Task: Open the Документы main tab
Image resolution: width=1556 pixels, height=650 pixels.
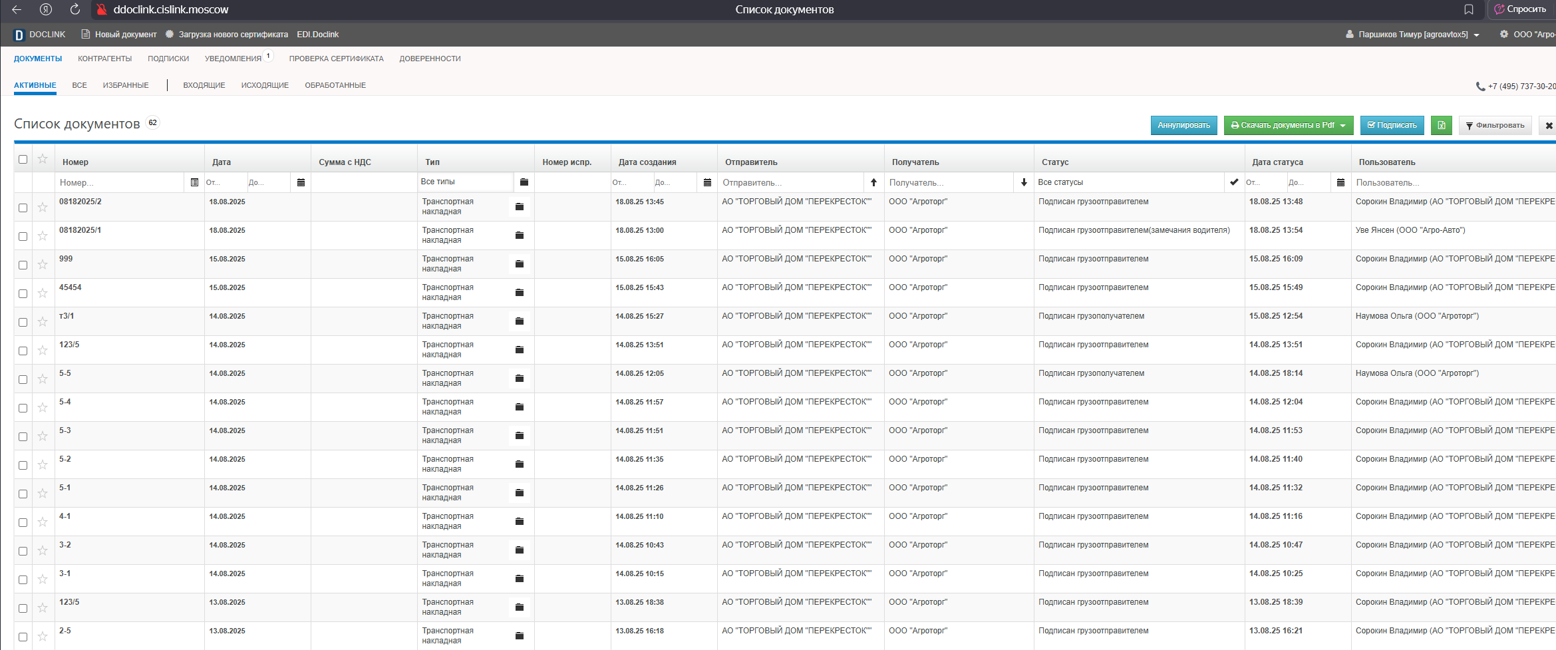Action: click(38, 59)
